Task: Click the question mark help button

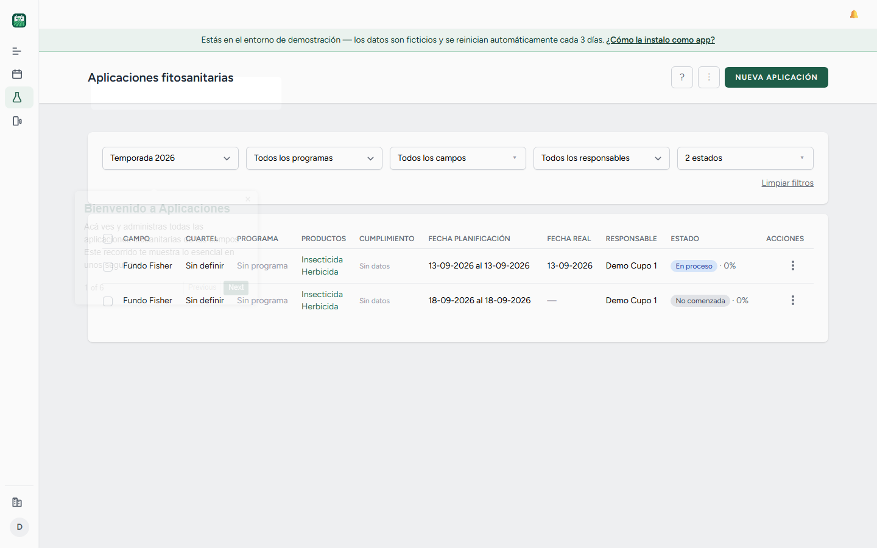Action: tap(682, 77)
